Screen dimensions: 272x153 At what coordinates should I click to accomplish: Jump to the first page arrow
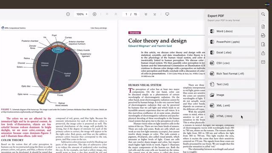[107, 14]
